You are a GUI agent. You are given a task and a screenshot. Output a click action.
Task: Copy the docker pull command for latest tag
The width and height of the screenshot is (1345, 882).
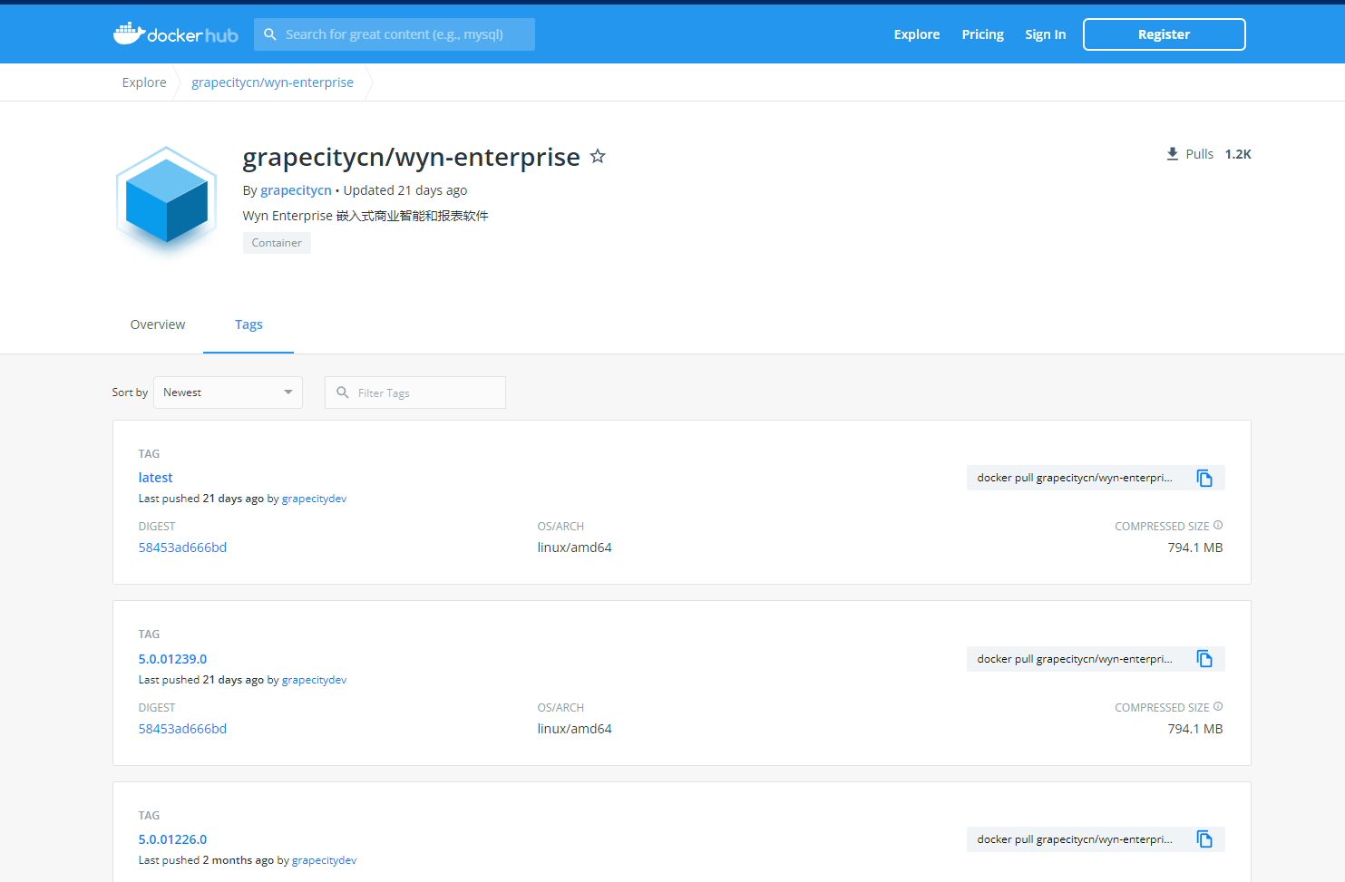[1204, 478]
